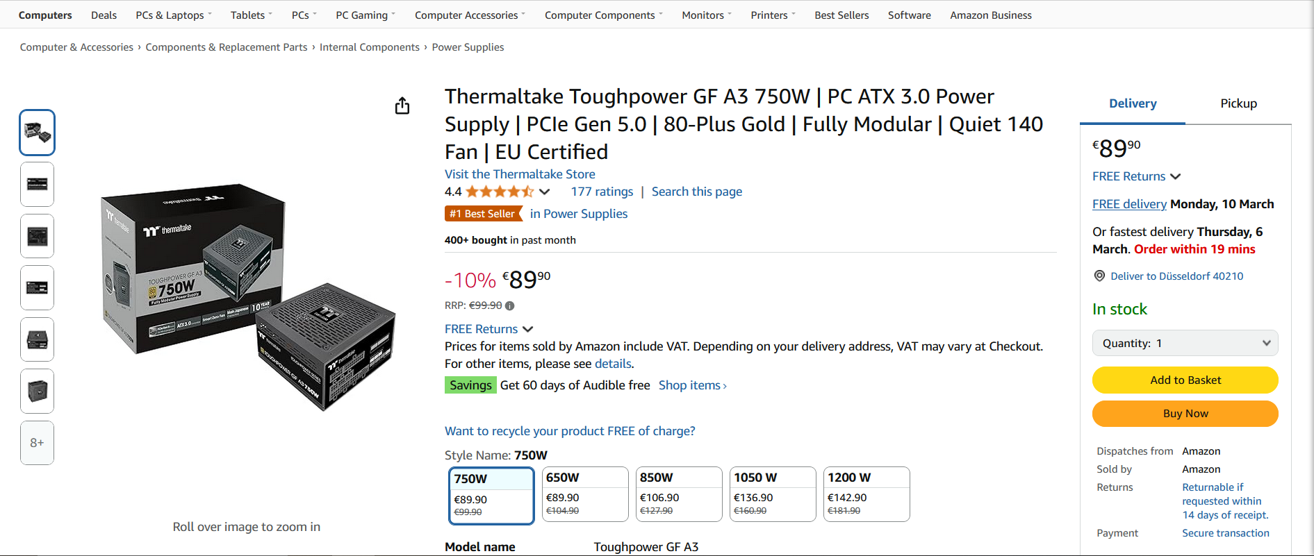Click the Buy Now button
Screen dimensions: 1314x556
click(x=1185, y=414)
